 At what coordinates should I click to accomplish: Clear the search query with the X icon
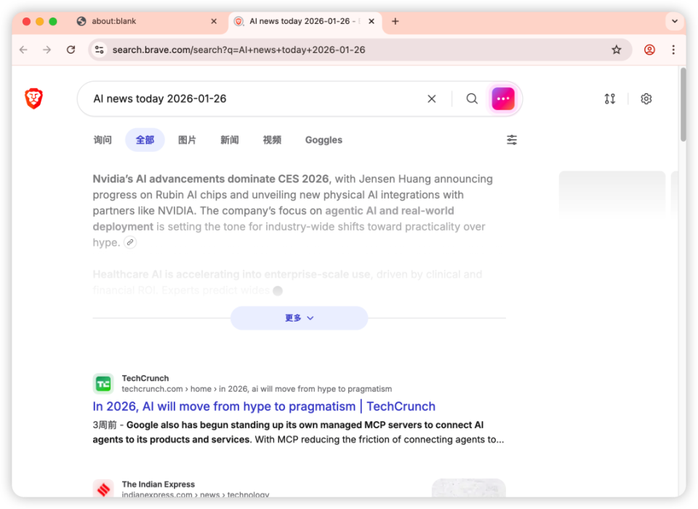click(431, 99)
